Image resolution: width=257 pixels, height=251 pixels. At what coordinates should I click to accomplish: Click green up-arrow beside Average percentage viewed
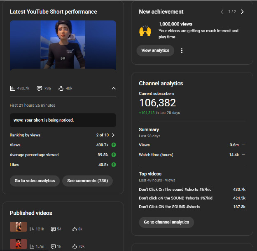pyautogui.click(x=114, y=155)
